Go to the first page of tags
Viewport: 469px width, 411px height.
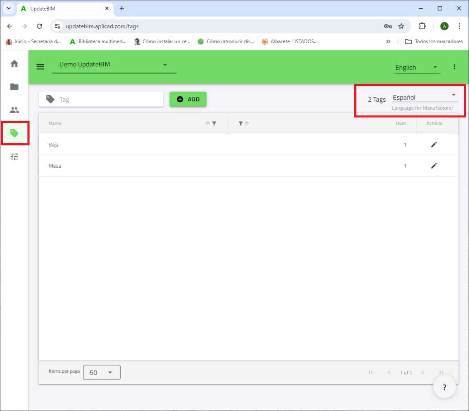tap(371, 372)
